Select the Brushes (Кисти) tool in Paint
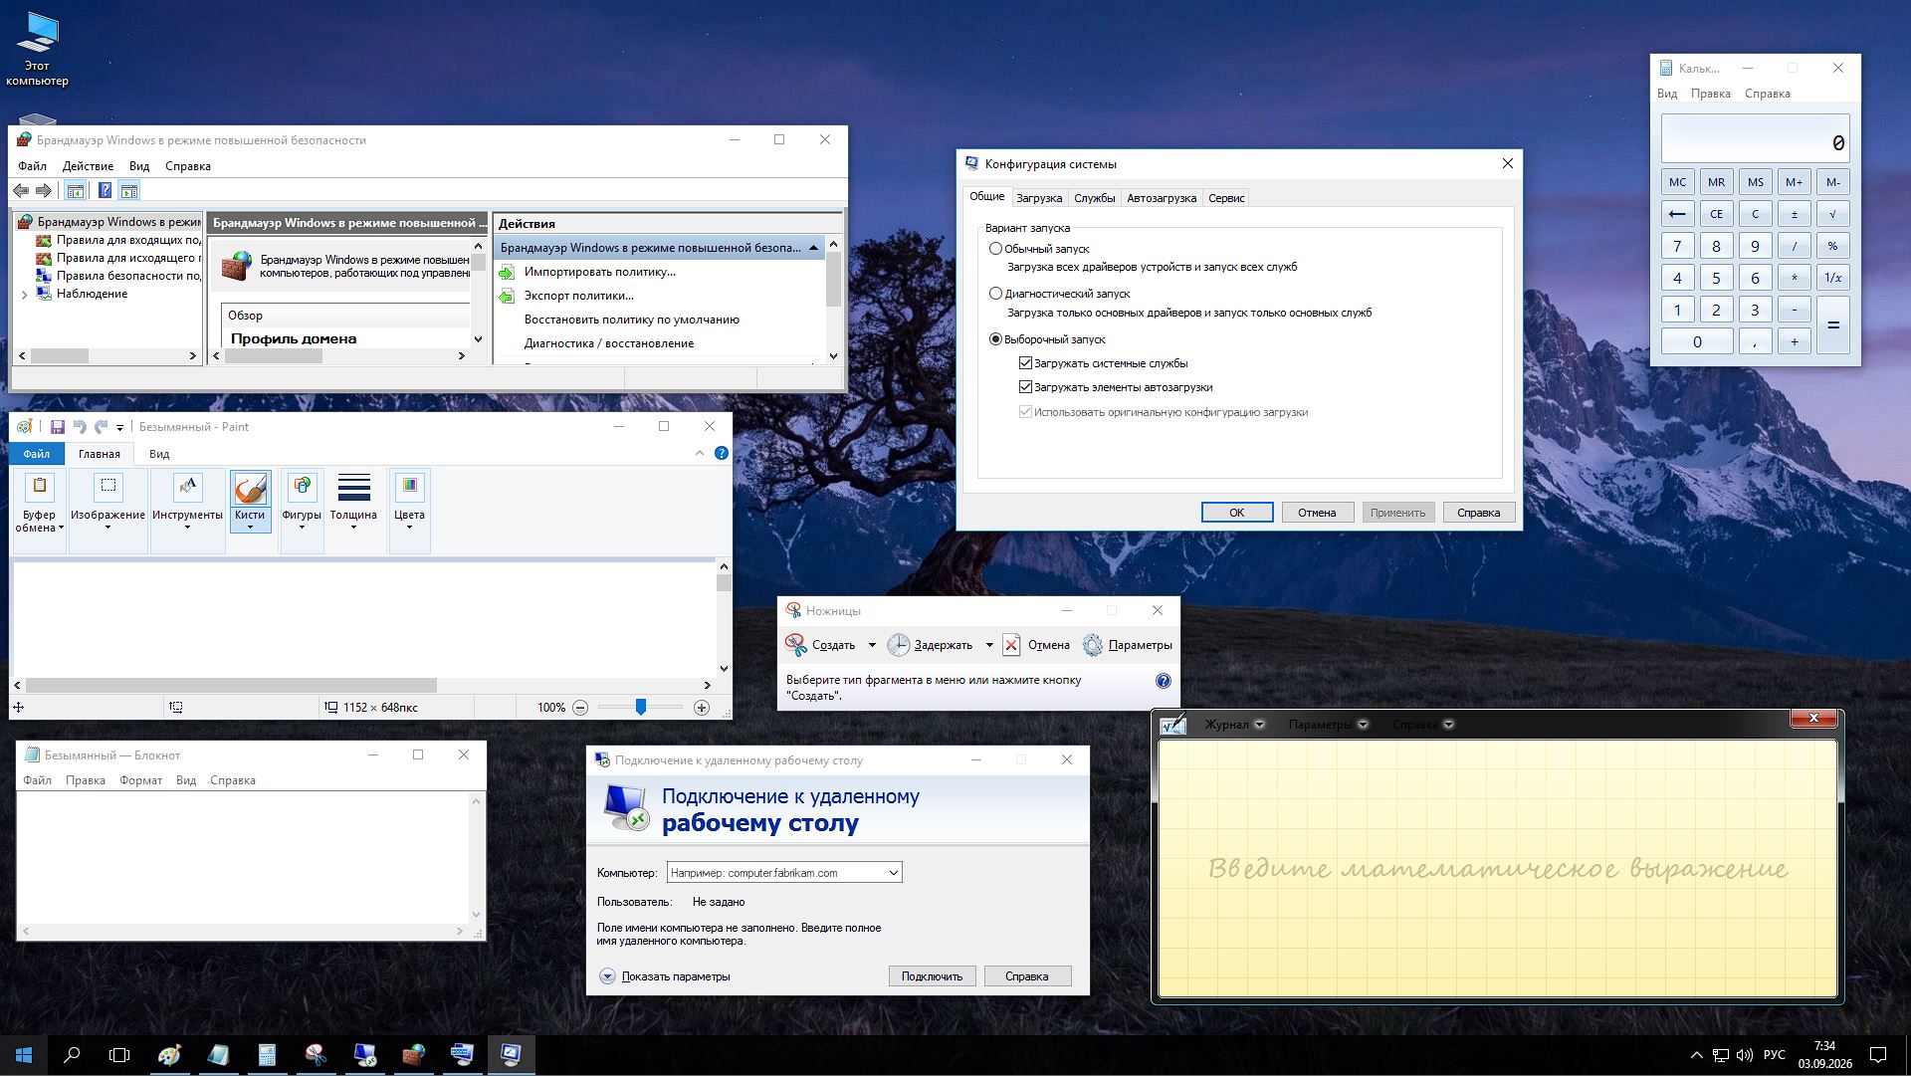This screenshot has height=1076, width=1911. (250, 502)
